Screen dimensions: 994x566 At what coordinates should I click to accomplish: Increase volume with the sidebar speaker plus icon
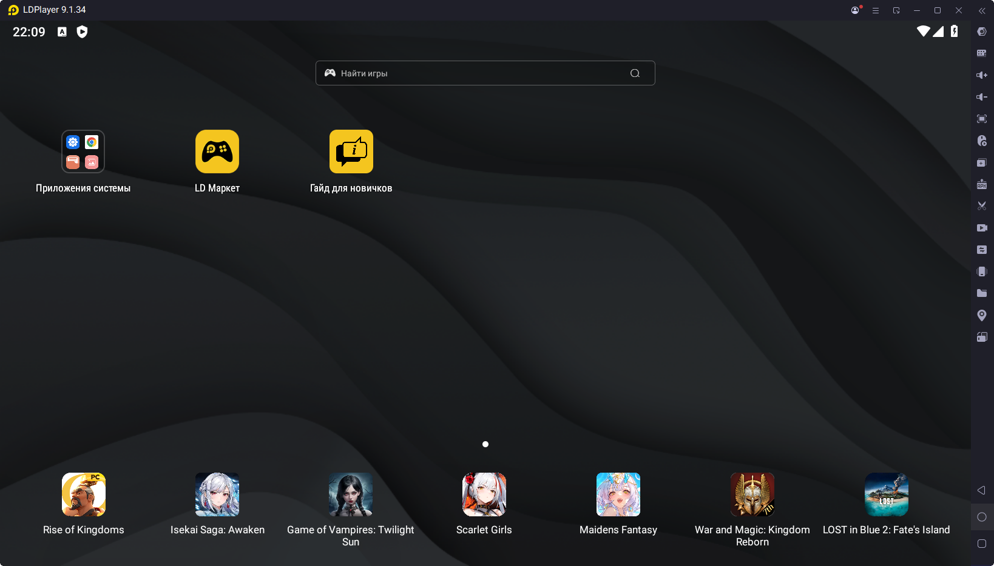point(982,75)
